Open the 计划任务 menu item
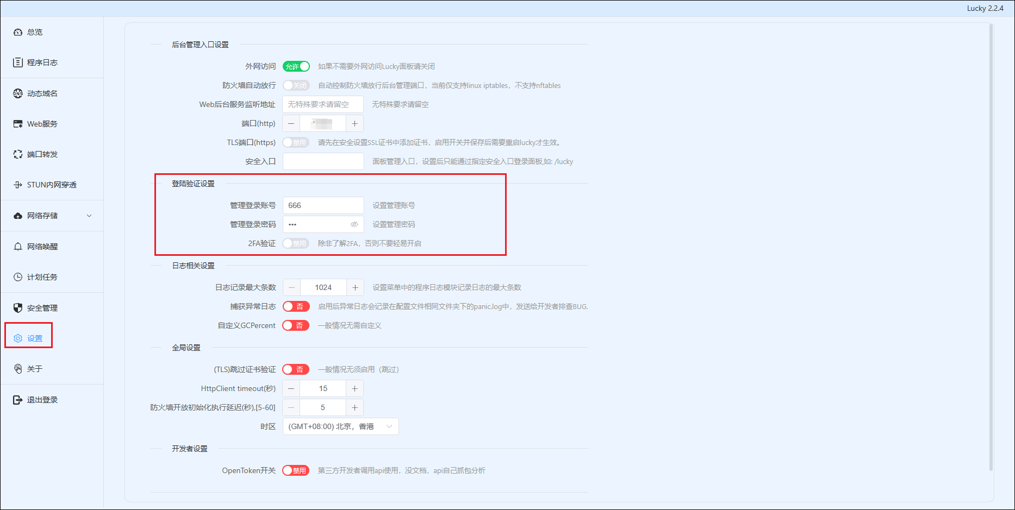 tap(42, 277)
